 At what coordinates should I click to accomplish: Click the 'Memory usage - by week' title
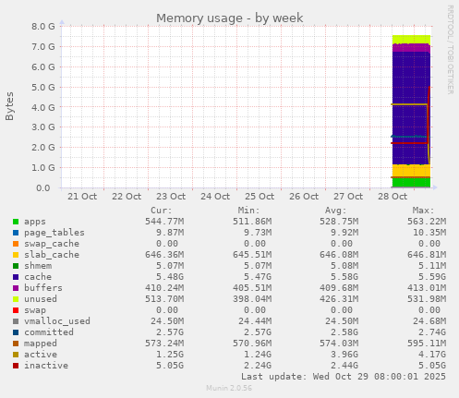click(x=230, y=18)
